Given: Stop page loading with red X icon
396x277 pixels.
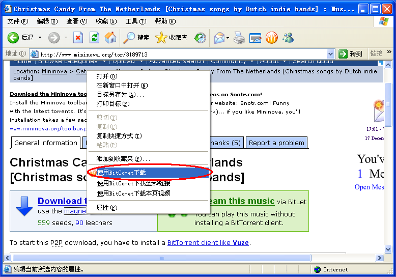Looking at the screenshot, I should pos(78,38).
